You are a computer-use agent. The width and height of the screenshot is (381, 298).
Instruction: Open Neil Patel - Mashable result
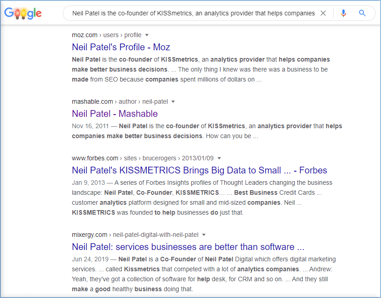(x=115, y=114)
